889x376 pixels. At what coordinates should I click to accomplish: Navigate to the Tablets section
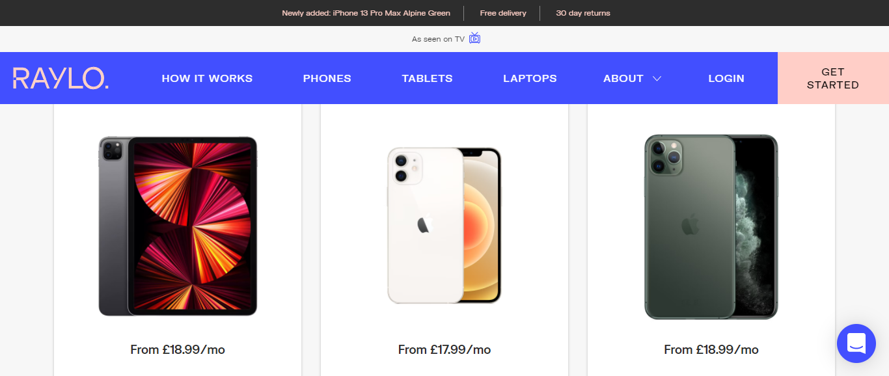[427, 79]
